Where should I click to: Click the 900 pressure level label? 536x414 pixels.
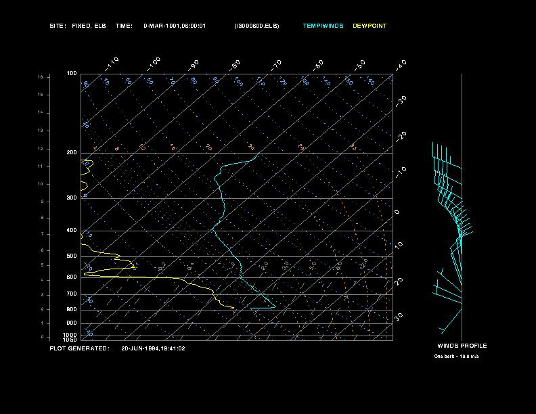tap(72, 323)
